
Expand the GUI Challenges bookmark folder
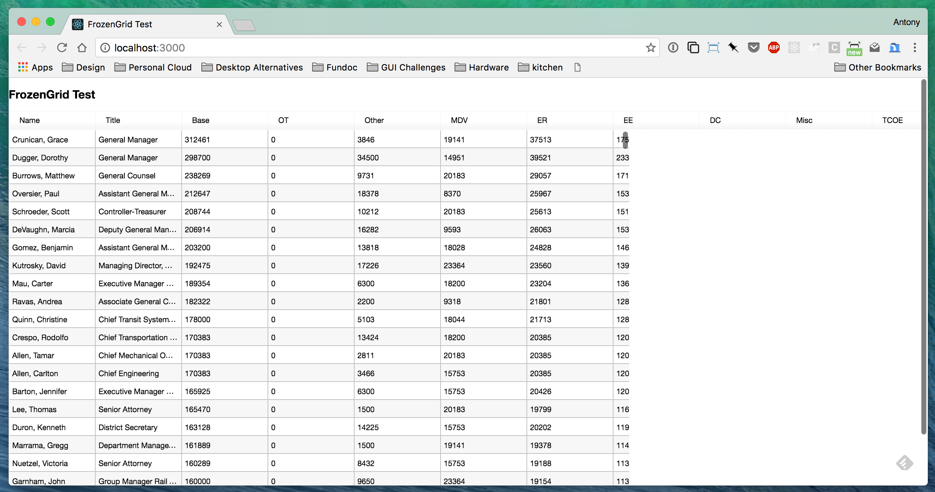[x=406, y=68]
